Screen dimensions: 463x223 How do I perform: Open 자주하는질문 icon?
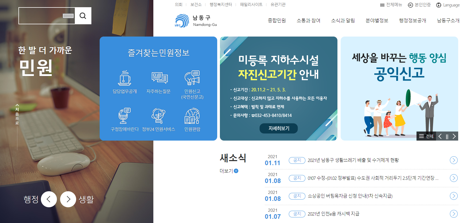[159, 78]
